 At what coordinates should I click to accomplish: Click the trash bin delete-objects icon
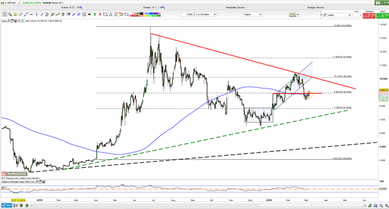(x=63, y=14)
